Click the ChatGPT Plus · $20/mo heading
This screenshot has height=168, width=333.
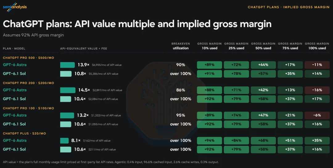[x=24, y=133]
